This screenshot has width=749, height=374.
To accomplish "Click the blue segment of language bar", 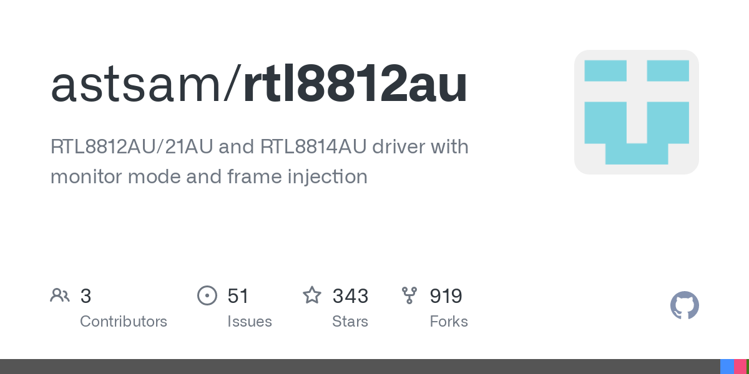I will 727,367.
